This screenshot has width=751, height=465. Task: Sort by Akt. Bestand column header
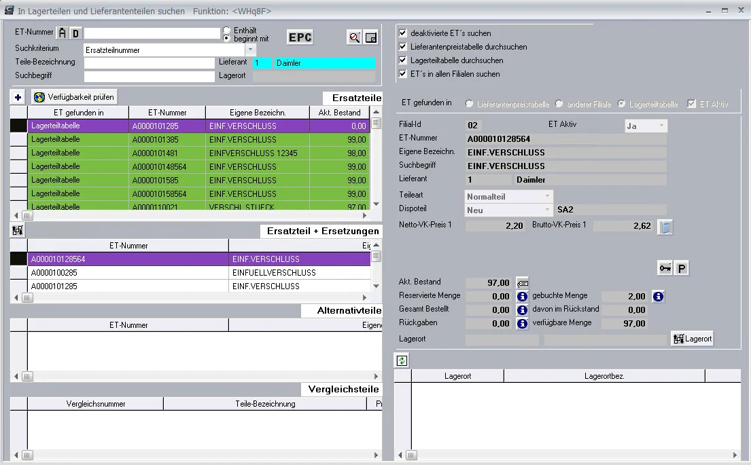(x=340, y=113)
